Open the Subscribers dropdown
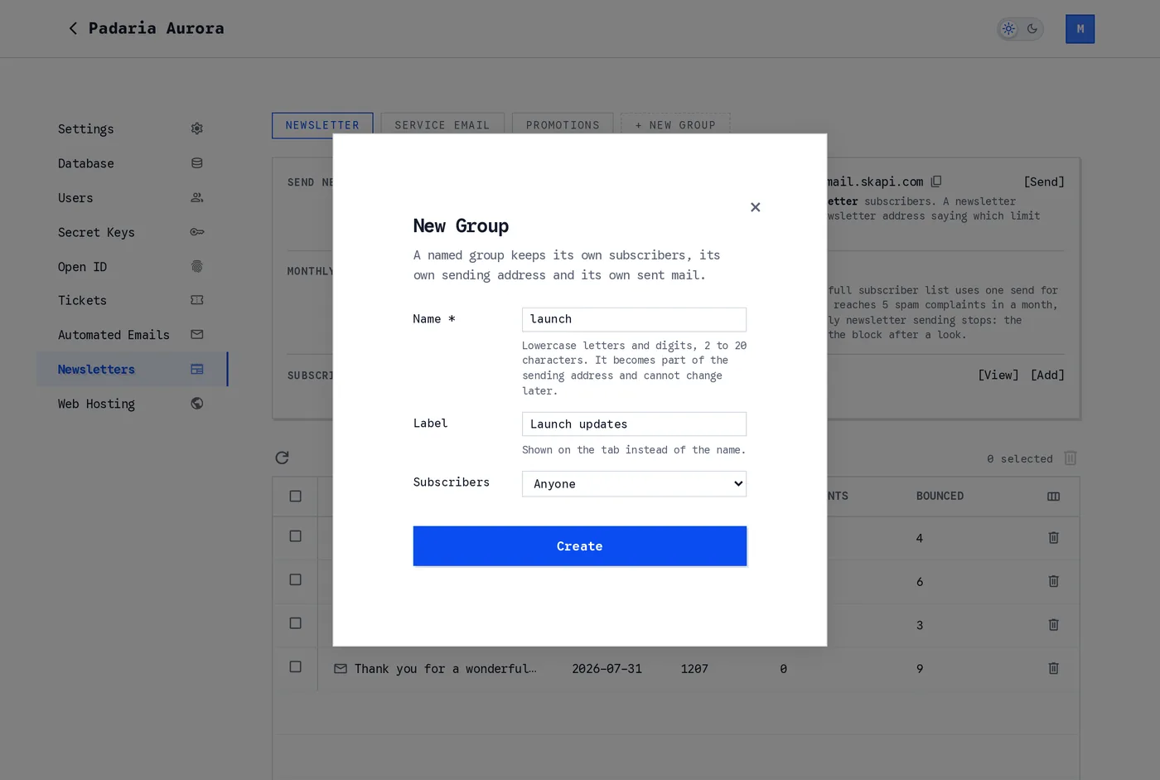The image size is (1160, 780). point(634,484)
